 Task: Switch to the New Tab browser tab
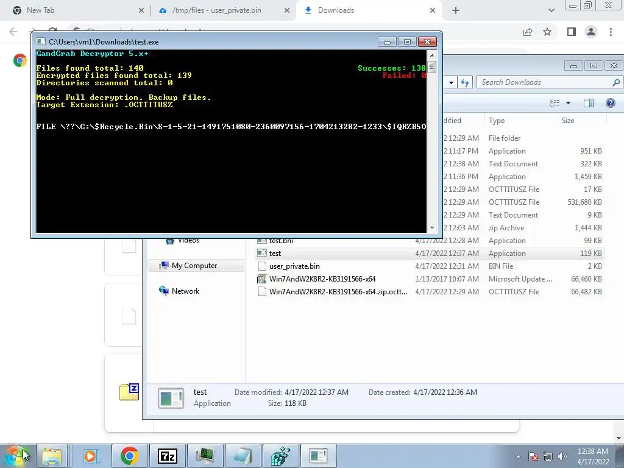pos(77,10)
